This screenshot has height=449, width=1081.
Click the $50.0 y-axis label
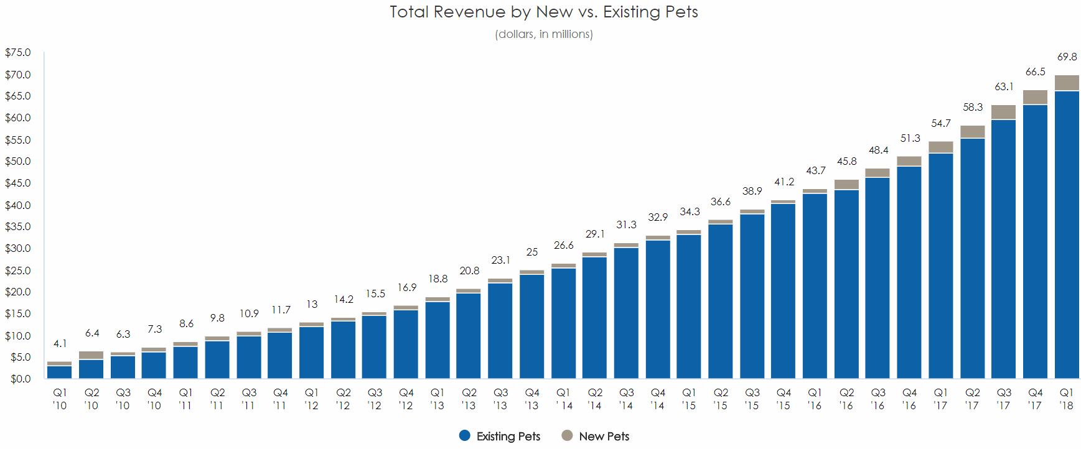tap(18, 161)
